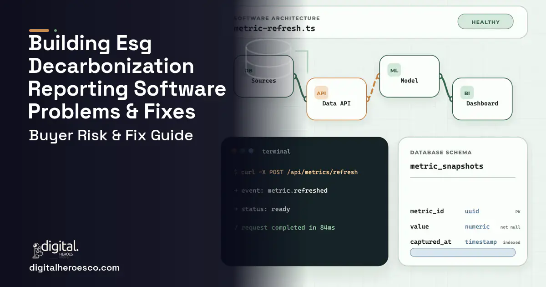Click the blue bar under schema rows
Screen dimensions: 546x287
click(463, 252)
